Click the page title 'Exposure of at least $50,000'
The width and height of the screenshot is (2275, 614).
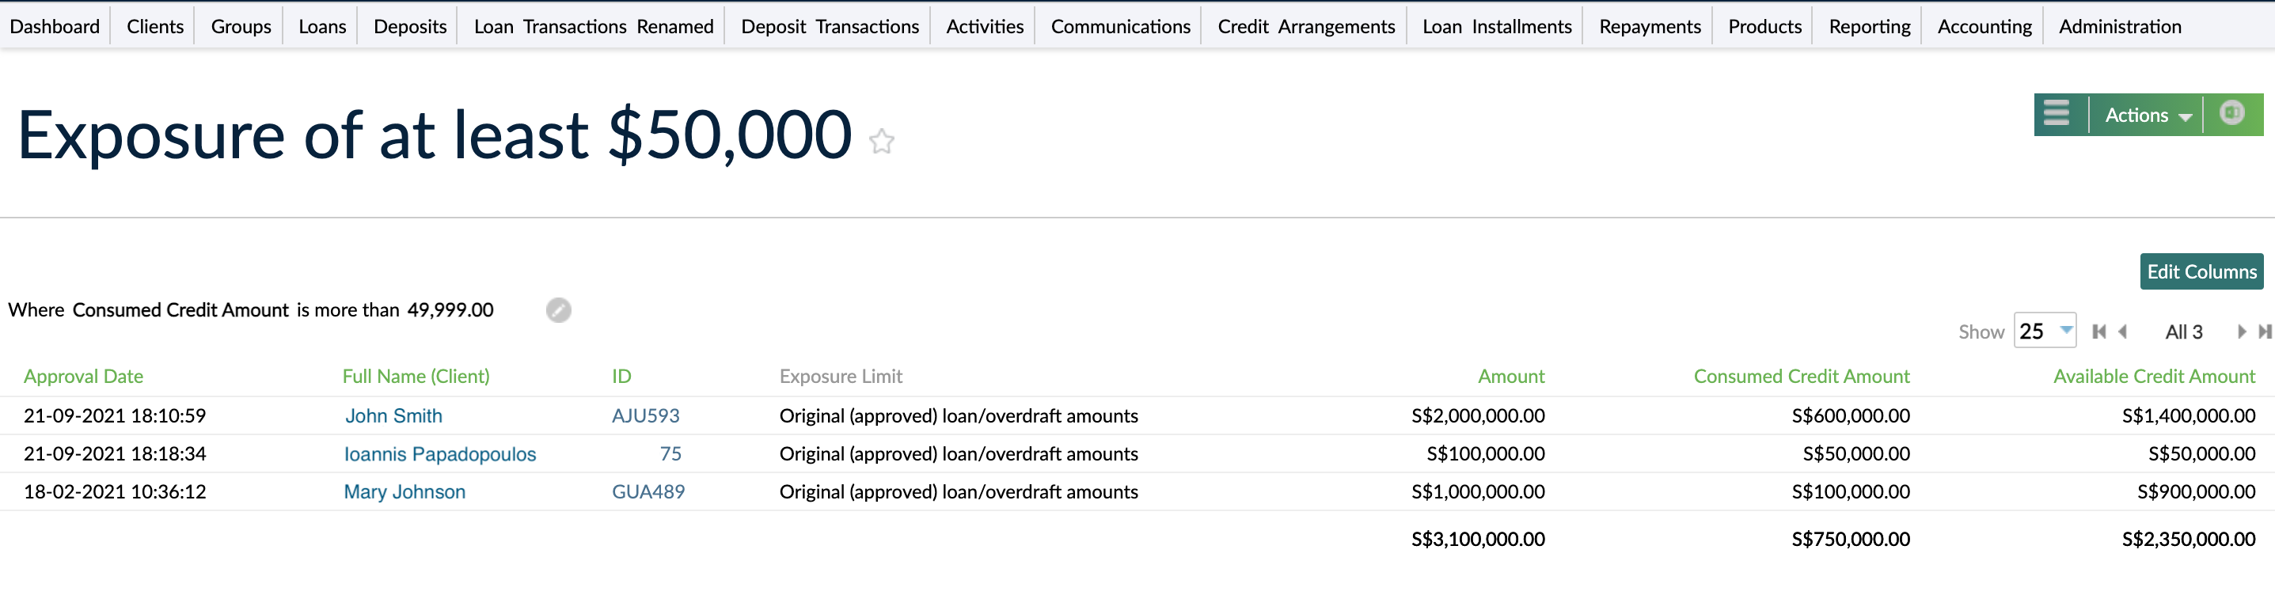pos(435,135)
